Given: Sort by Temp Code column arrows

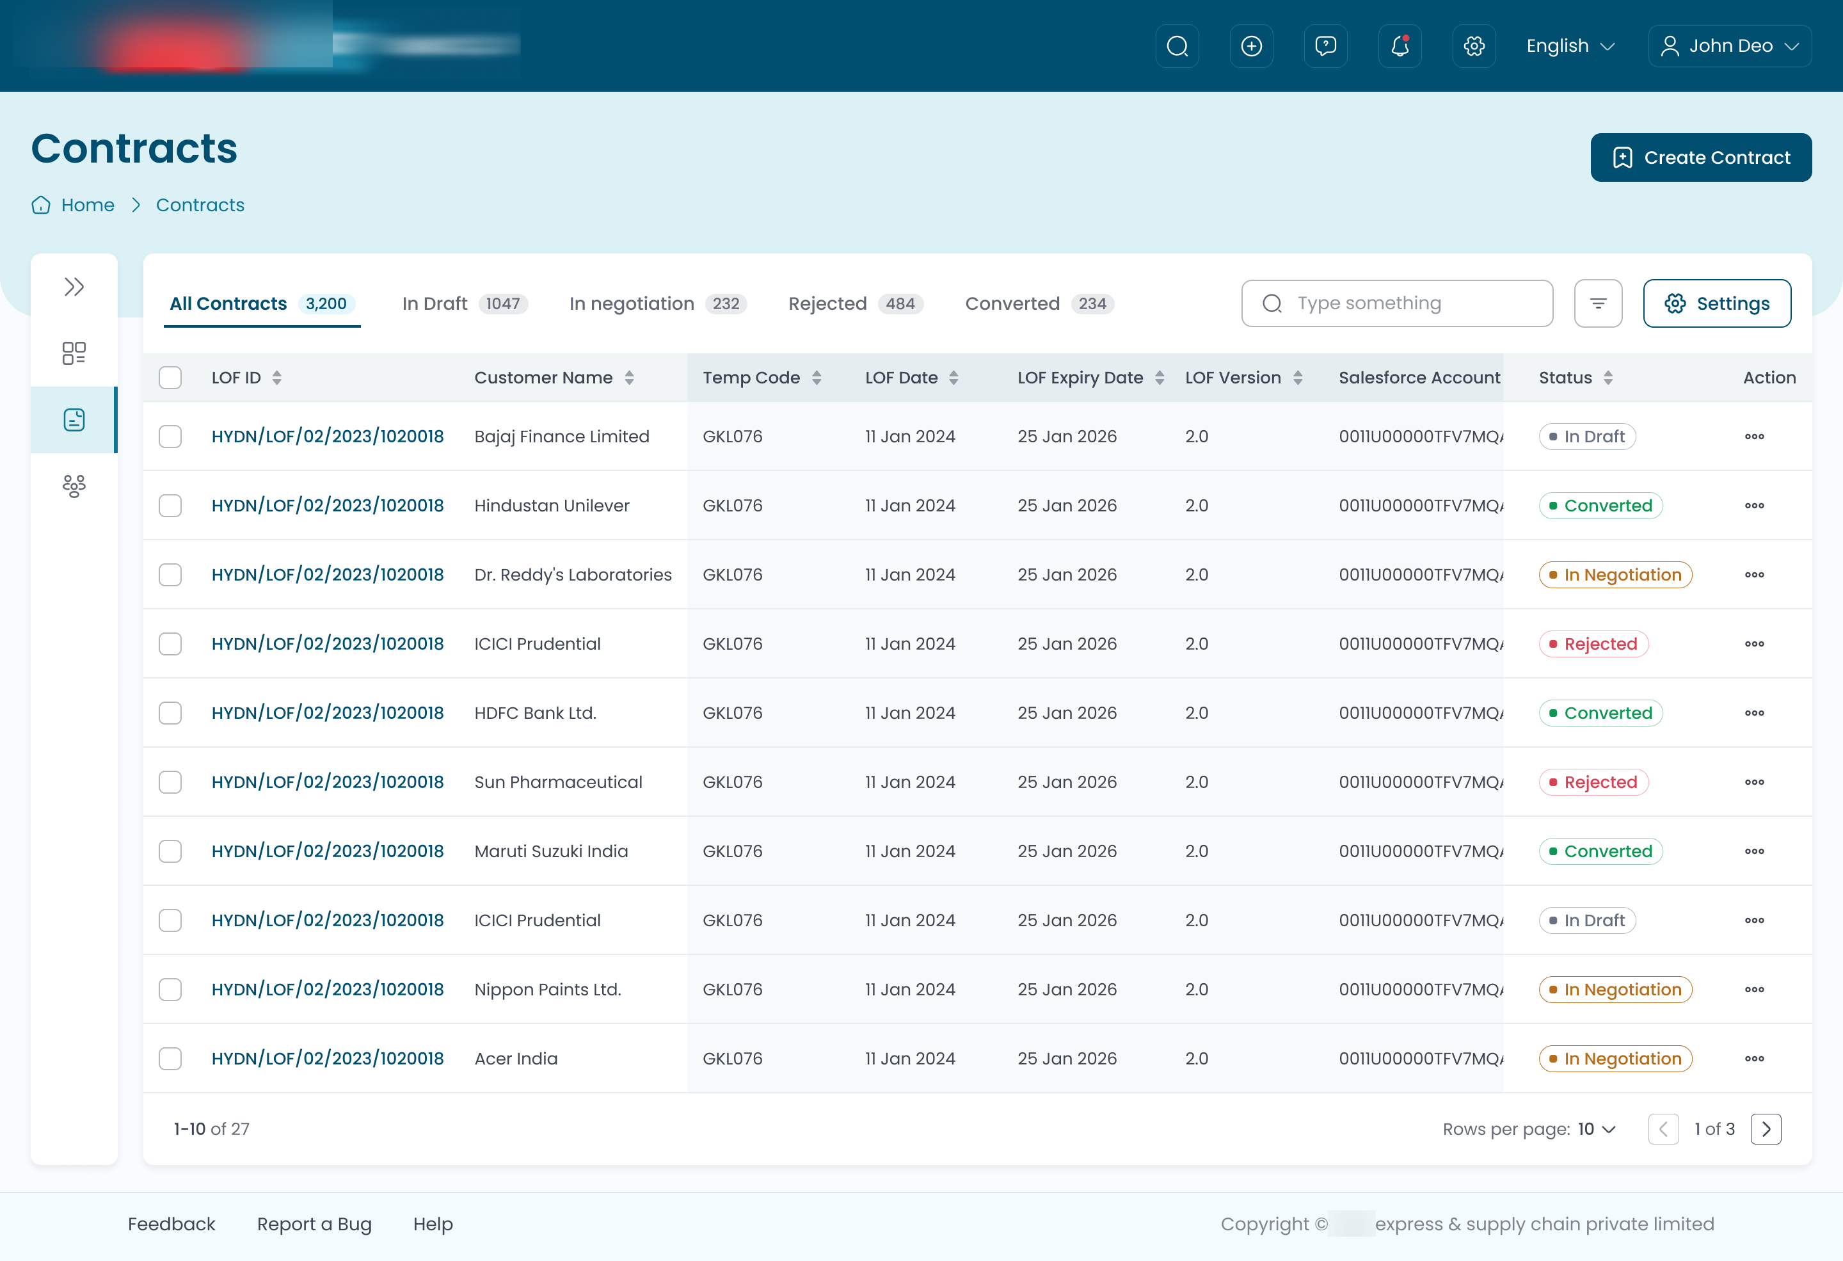Looking at the screenshot, I should tap(816, 378).
